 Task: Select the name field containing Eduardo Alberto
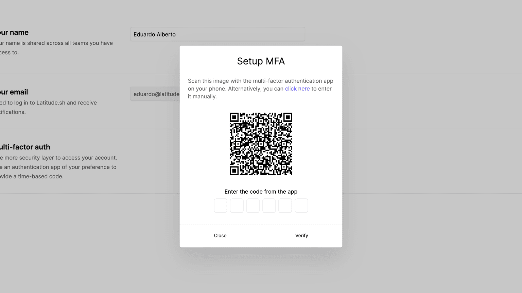(217, 34)
